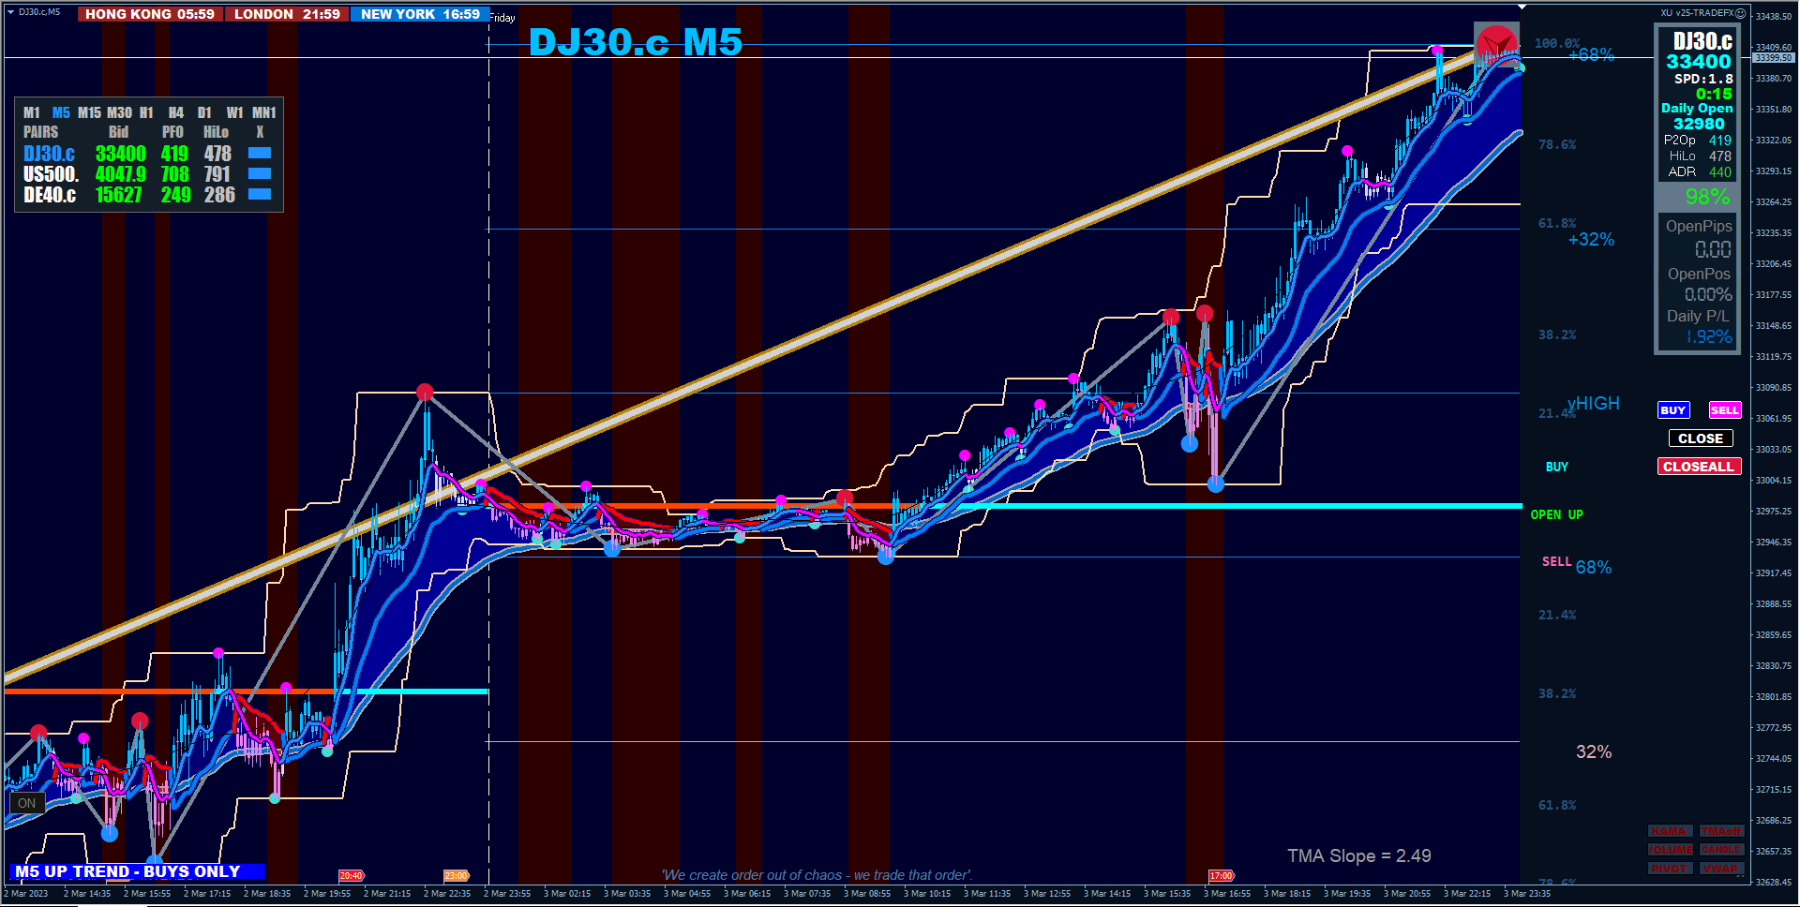Select the M5 timeframe in the pairs panel

click(x=61, y=112)
